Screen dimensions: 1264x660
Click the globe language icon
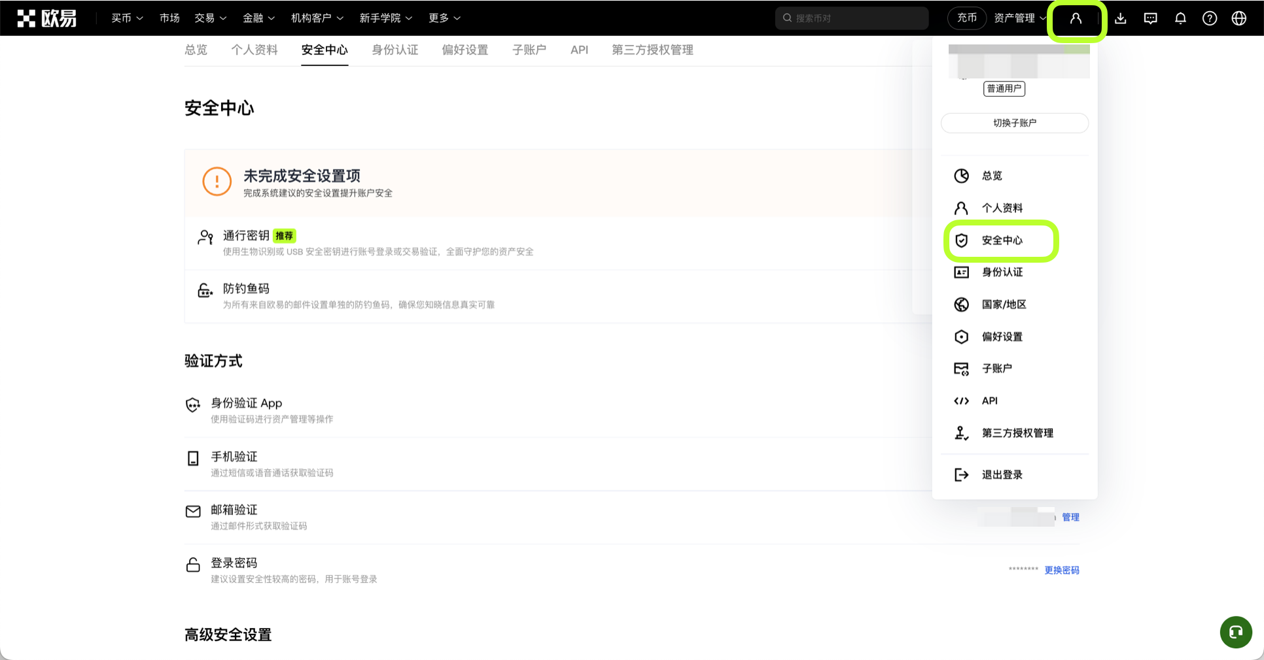1238,18
